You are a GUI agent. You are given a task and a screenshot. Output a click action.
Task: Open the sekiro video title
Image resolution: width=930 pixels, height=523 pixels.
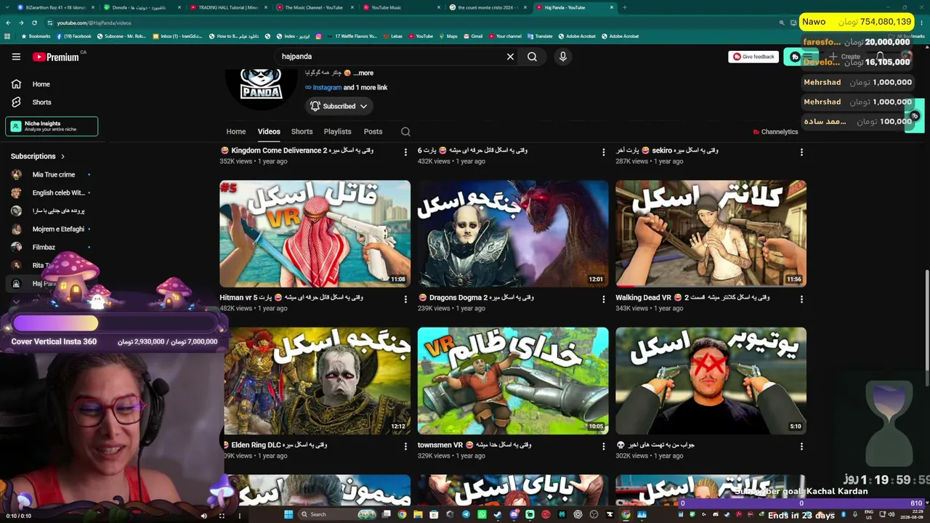click(667, 150)
